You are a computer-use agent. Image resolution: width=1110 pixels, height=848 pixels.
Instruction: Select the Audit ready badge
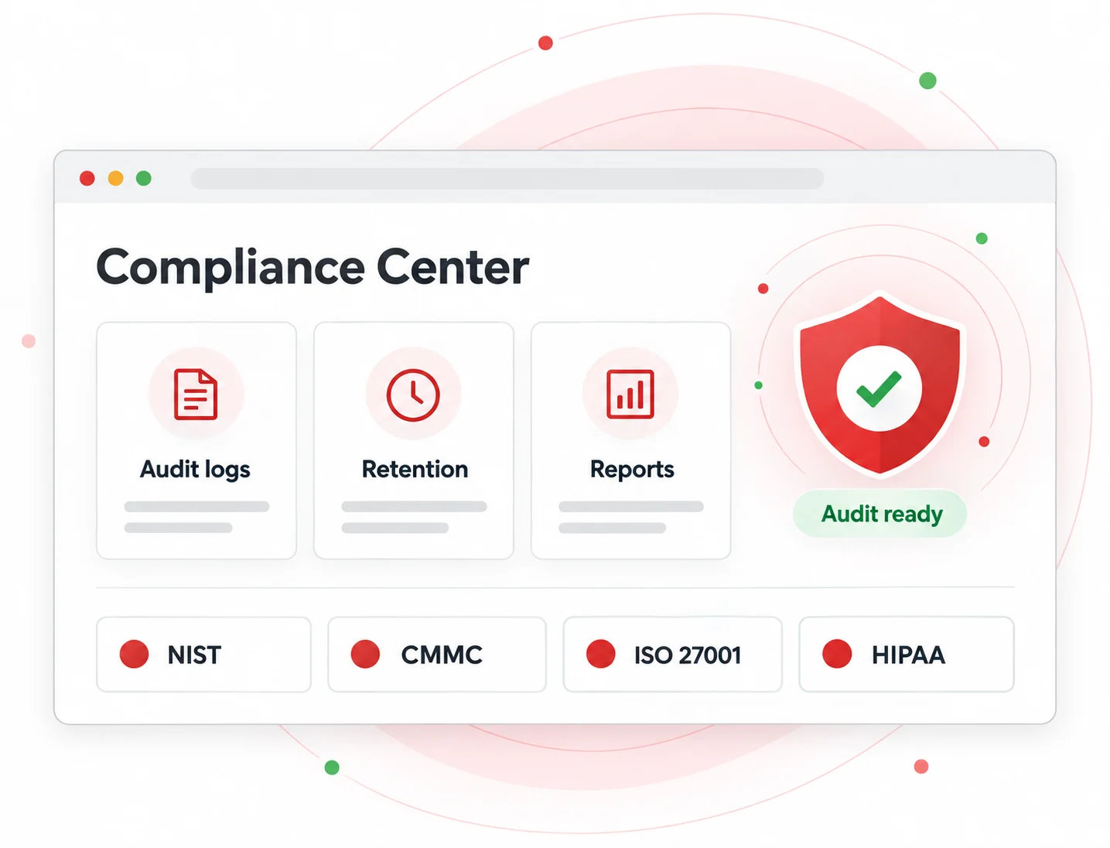(x=880, y=514)
